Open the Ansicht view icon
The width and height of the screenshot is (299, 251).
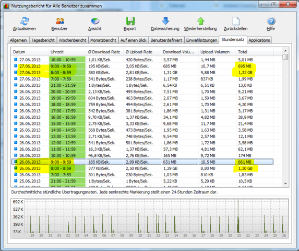click(x=95, y=21)
